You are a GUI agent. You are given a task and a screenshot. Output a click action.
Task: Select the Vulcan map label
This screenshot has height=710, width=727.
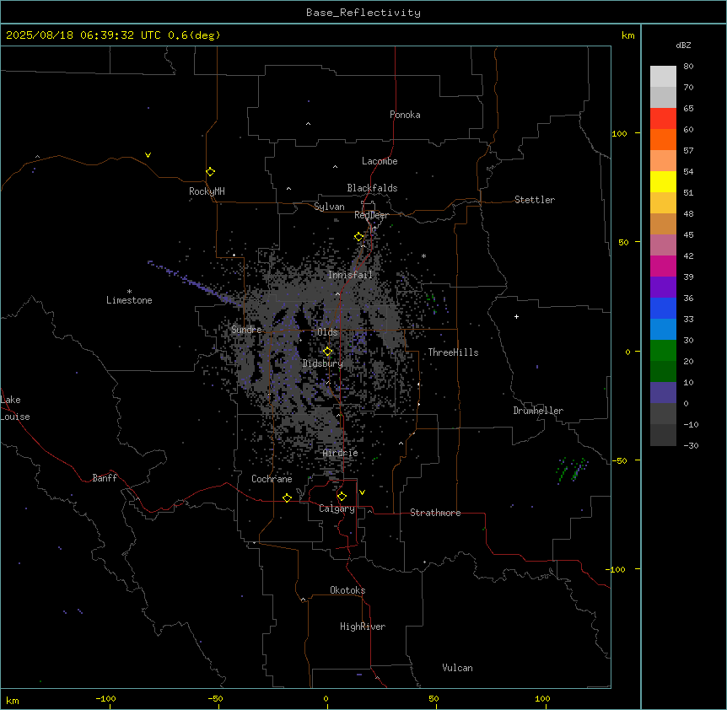coord(457,668)
